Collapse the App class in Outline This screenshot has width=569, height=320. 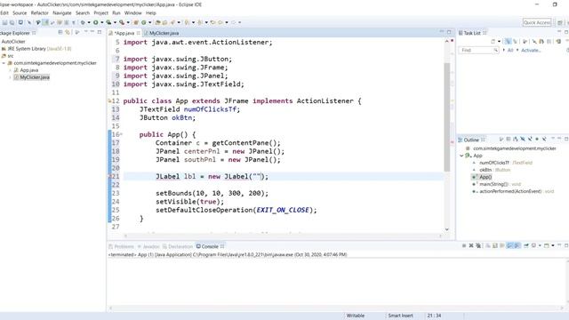(461, 156)
